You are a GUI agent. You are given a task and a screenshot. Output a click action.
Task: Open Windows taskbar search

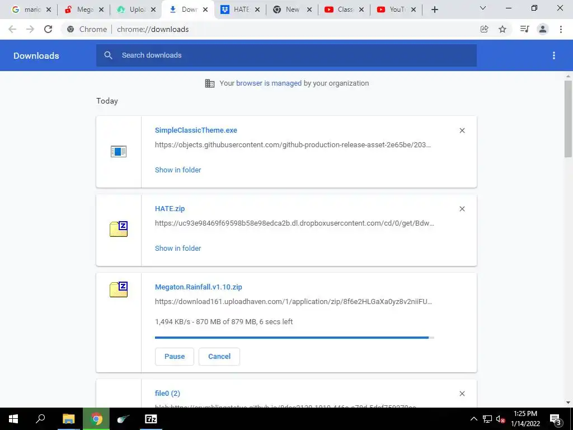coord(40,419)
